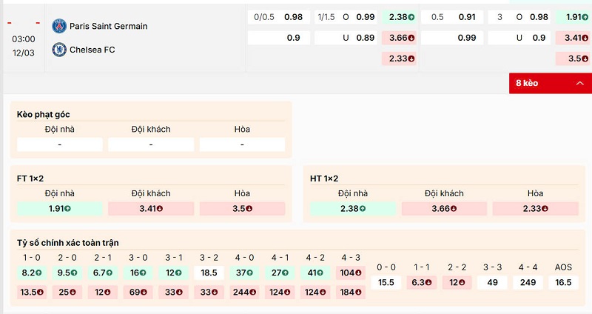592x314 pixels.
Task: Click the Chelsea FC club crest
Action: pyautogui.click(x=58, y=50)
